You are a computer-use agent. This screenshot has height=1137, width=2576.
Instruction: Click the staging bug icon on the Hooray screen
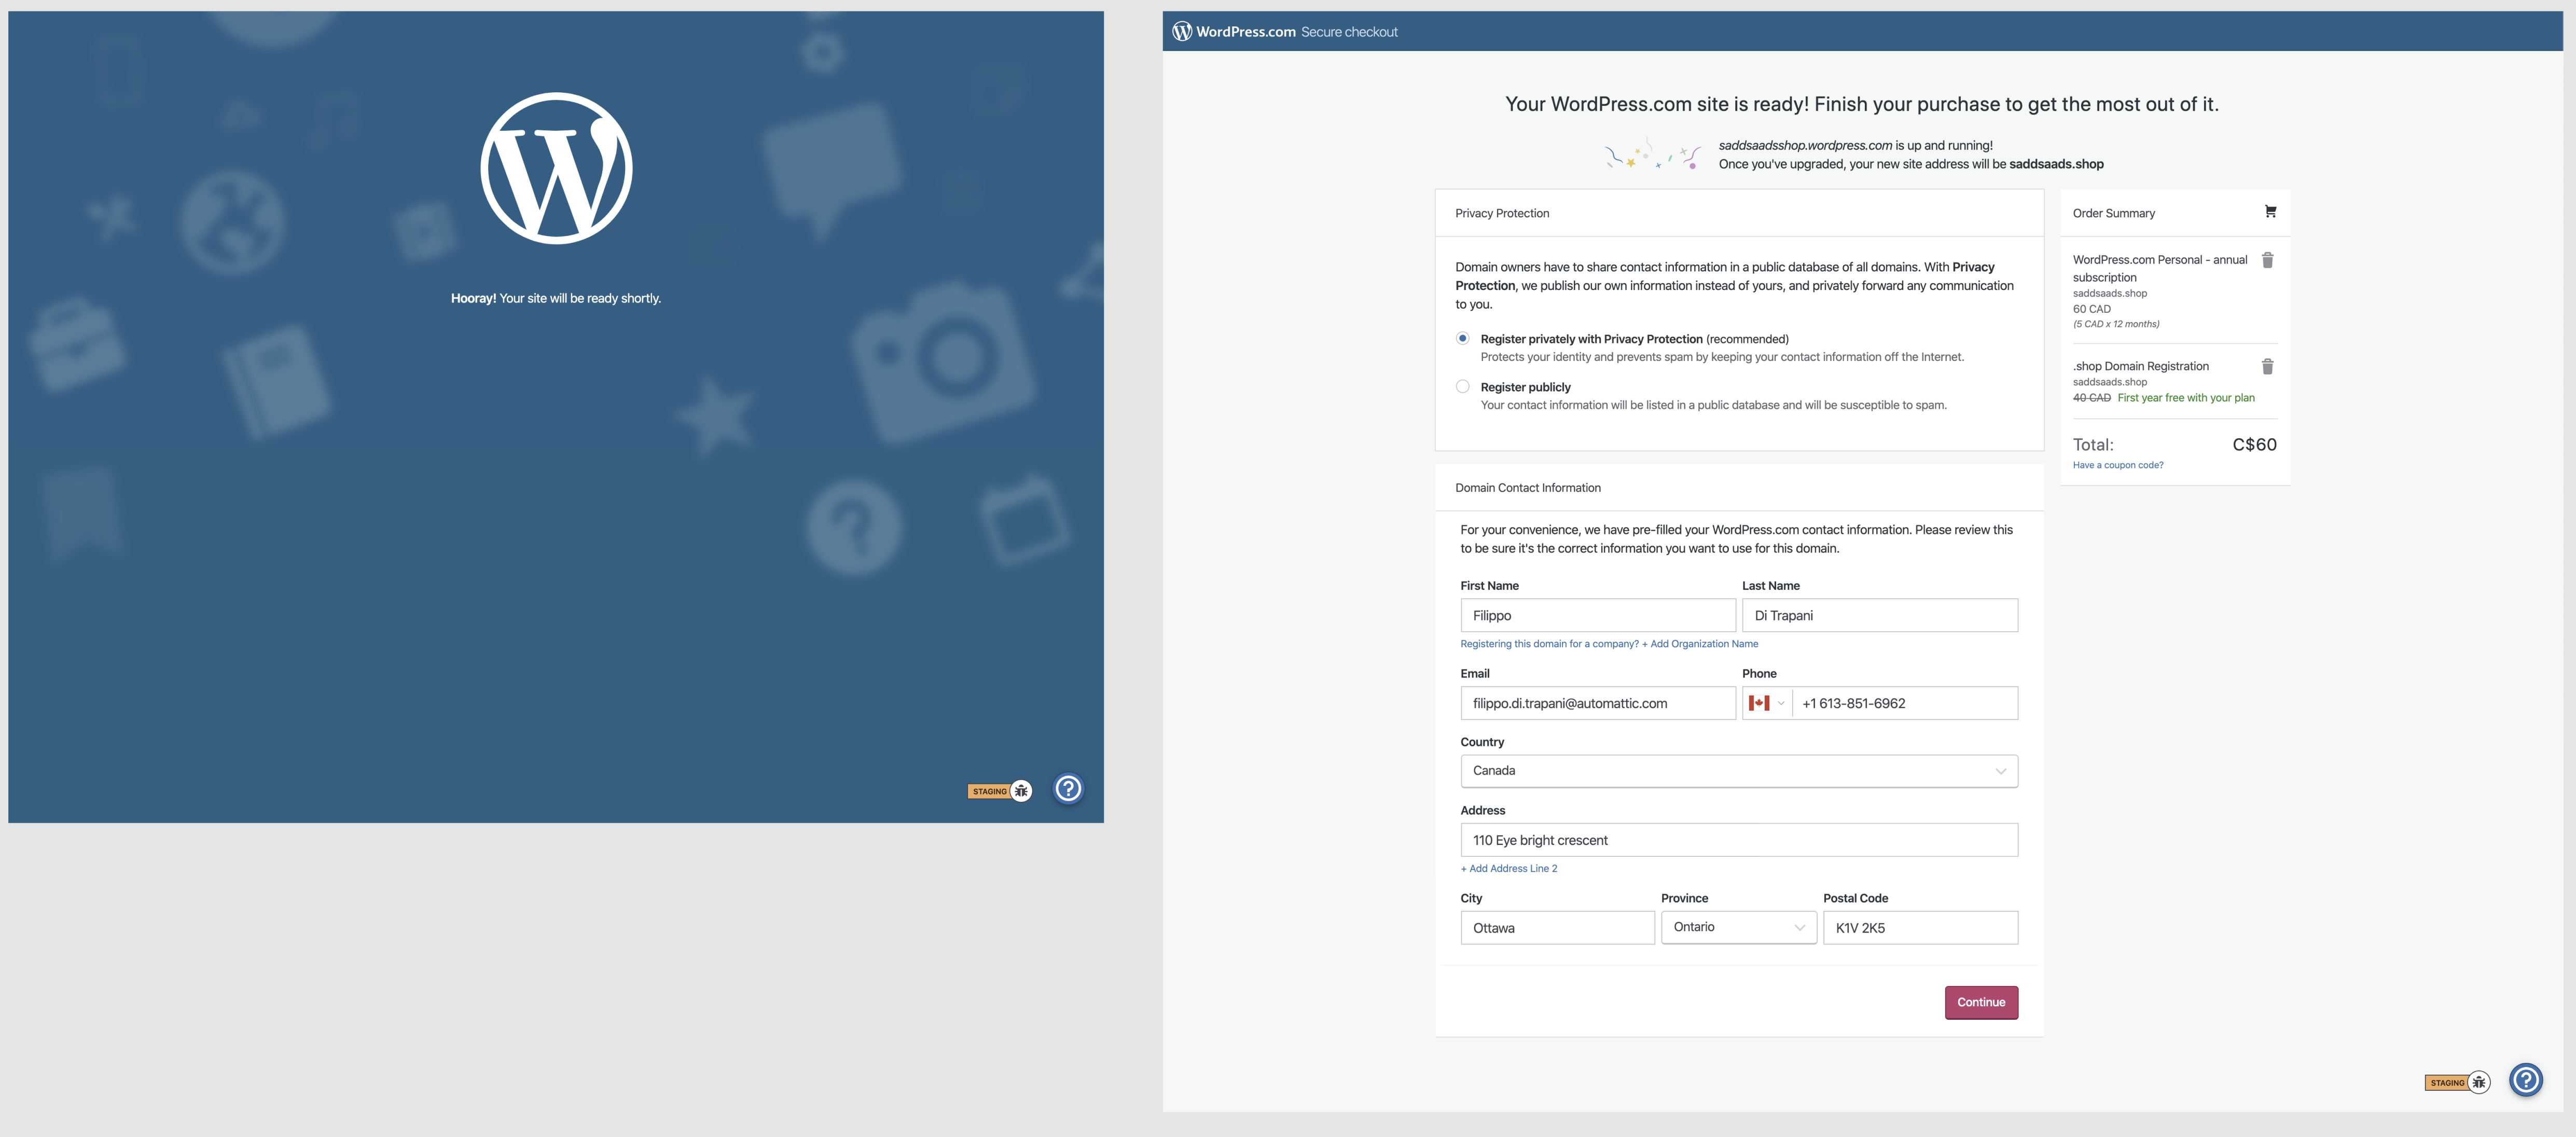point(1021,791)
